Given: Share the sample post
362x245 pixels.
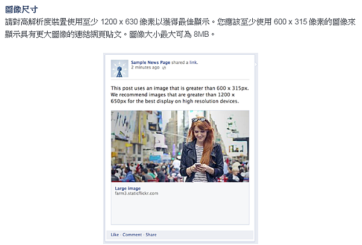Looking at the screenshot, I should point(151,235).
